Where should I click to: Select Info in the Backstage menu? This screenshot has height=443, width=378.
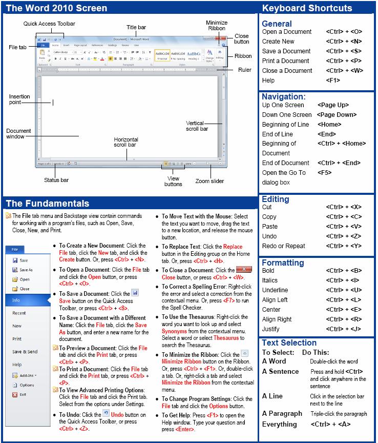tap(28, 300)
